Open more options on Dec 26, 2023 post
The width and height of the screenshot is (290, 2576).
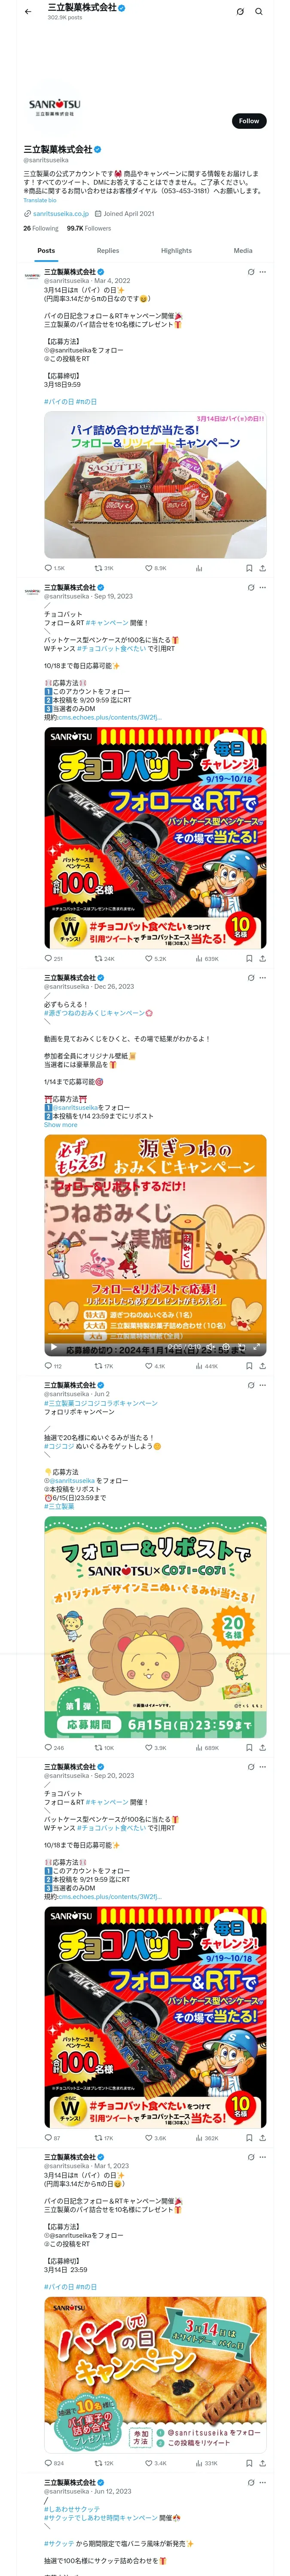263,977
